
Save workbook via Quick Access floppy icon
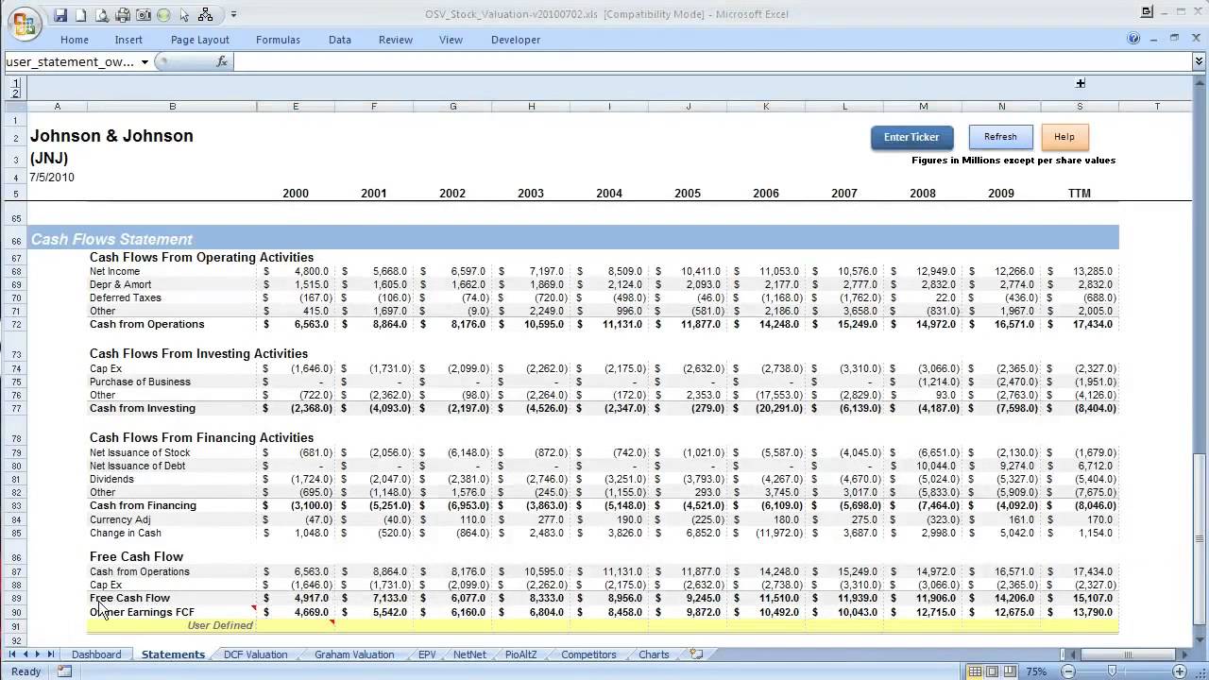point(60,15)
